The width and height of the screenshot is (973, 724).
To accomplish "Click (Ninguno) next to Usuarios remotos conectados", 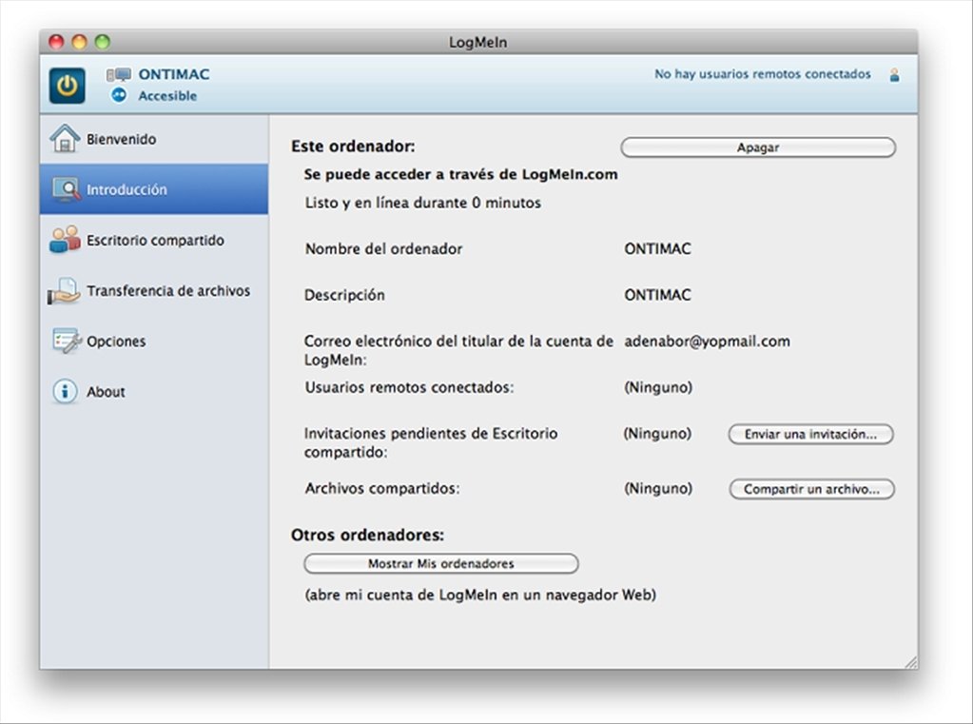I will click(x=658, y=387).
